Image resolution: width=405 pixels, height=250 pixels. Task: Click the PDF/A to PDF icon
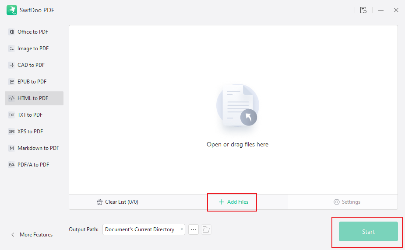click(x=12, y=165)
